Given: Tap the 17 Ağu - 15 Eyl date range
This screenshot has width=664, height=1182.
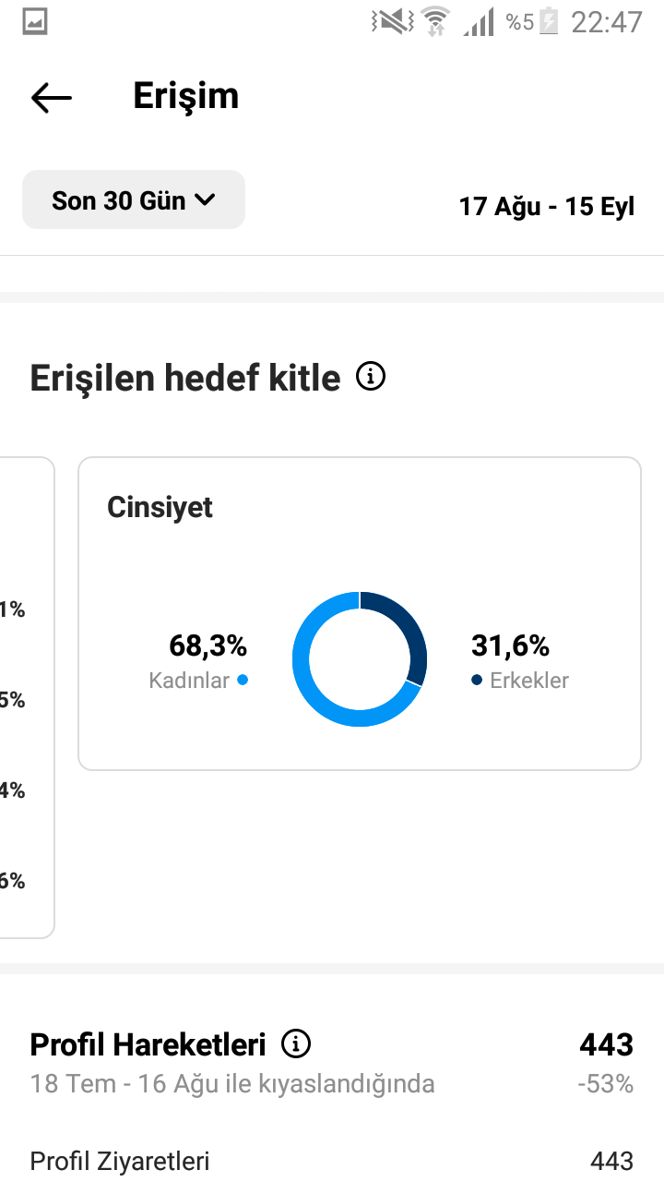Looking at the screenshot, I should 547,206.
